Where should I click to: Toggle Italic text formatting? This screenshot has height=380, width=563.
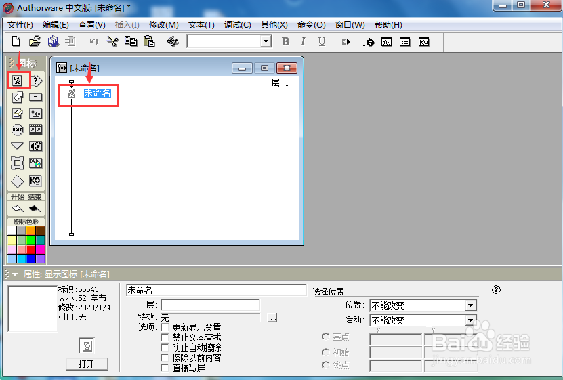(x=303, y=41)
